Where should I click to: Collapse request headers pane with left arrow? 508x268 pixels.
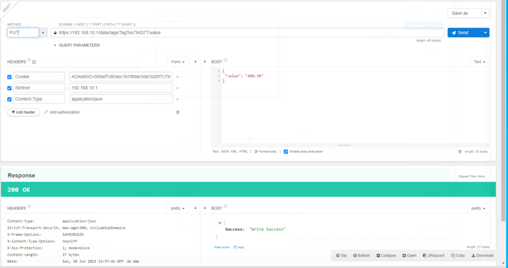(x=195, y=61)
